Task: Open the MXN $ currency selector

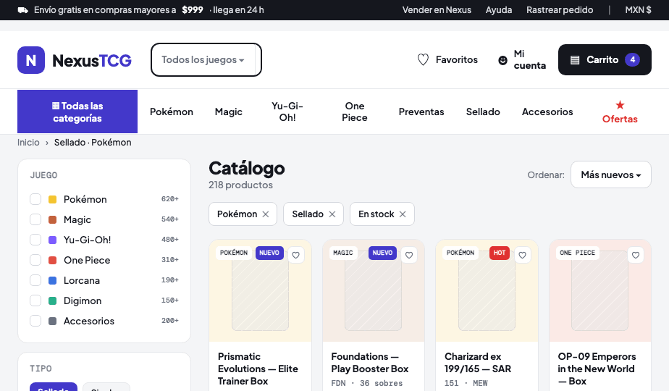Action: (x=638, y=10)
